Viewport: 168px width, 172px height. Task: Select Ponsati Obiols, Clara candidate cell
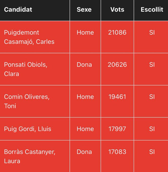[x=35, y=69]
